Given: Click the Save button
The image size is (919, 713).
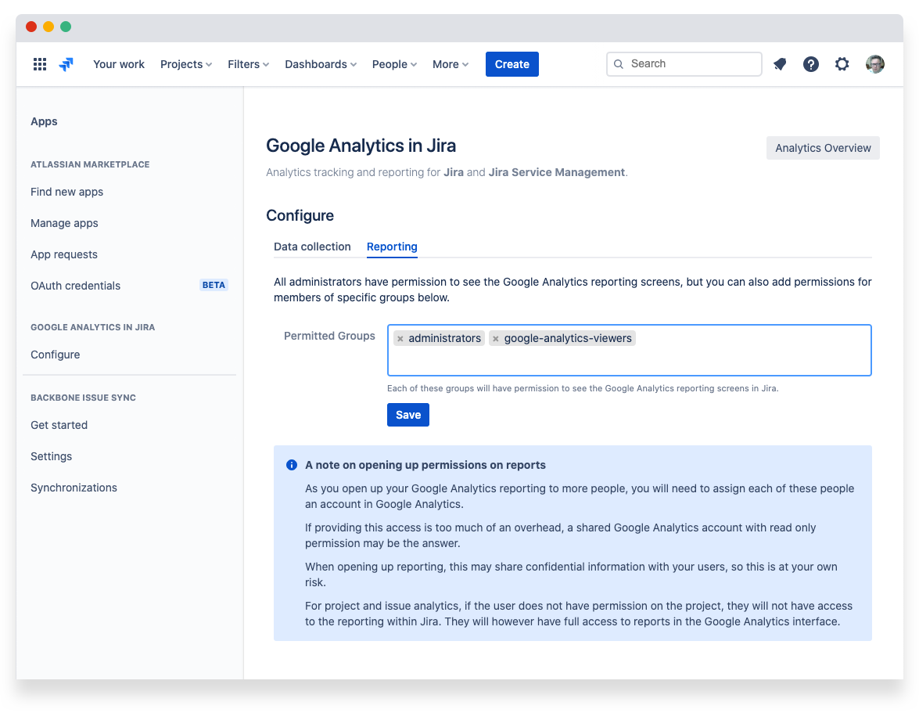Looking at the screenshot, I should click(x=408, y=415).
